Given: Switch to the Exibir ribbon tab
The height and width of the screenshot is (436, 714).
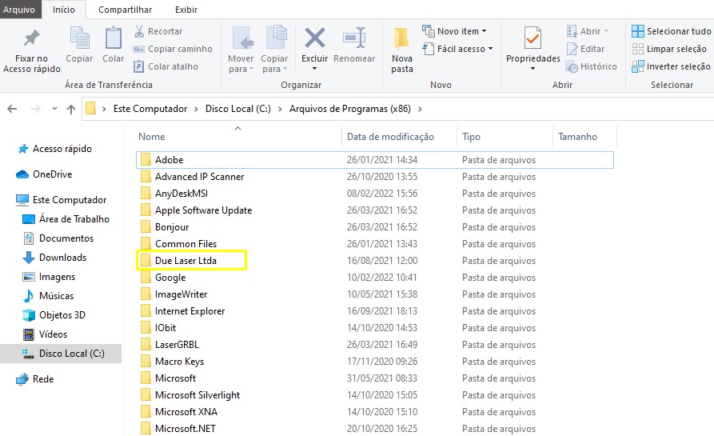Looking at the screenshot, I should pyautogui.click(x=186, y=9).
